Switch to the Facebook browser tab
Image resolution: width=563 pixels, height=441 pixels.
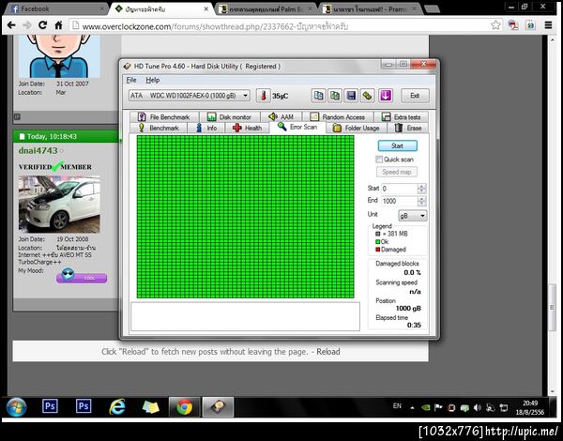click(x=55, y=8)
